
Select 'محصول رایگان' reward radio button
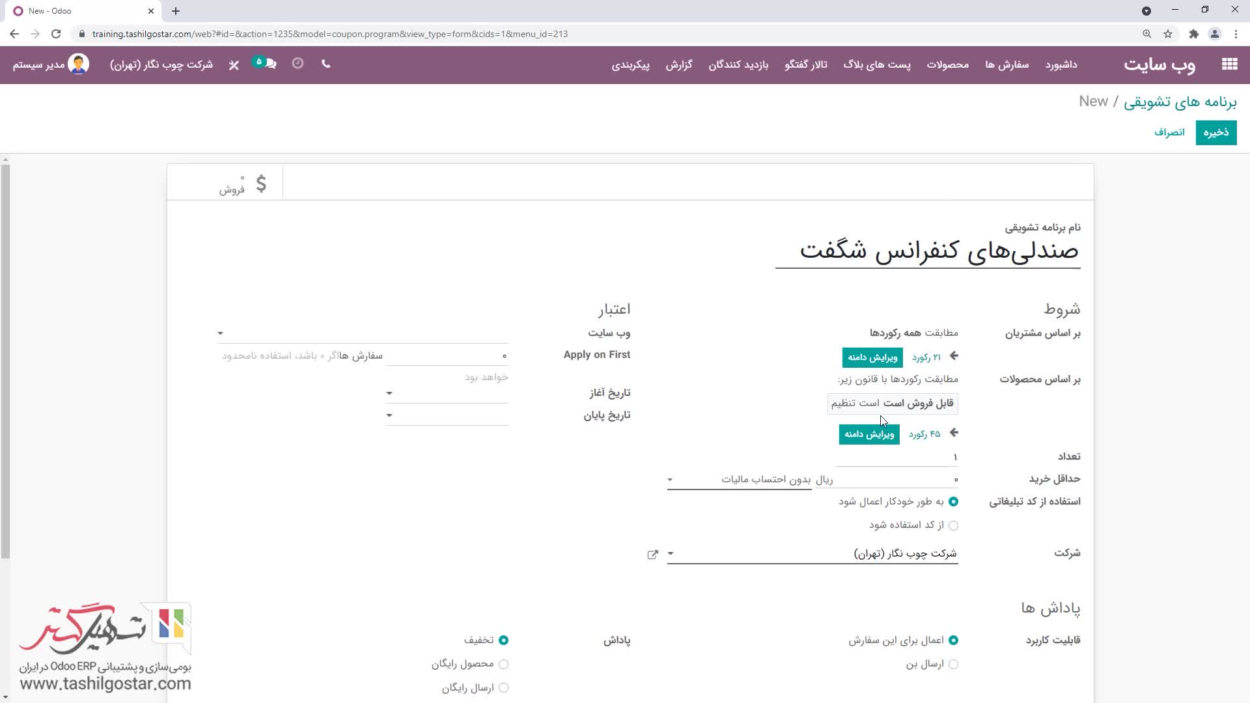click(503, 664)
